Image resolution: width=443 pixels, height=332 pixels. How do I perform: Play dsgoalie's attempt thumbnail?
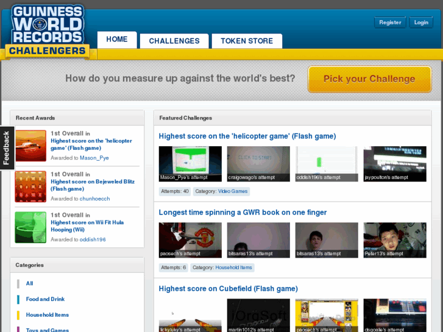395,316
